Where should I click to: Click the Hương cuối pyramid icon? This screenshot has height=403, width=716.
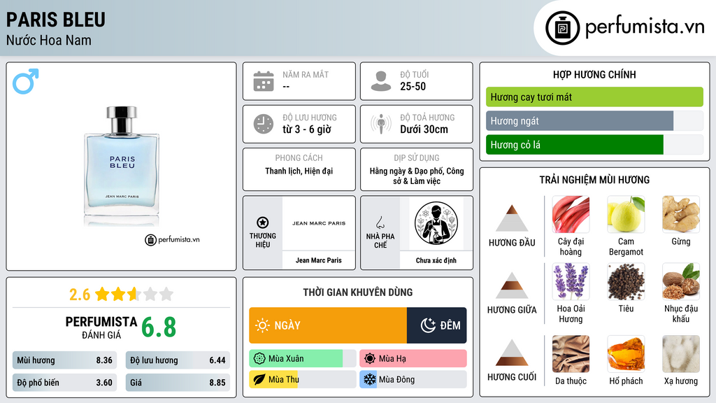[512, 353]
